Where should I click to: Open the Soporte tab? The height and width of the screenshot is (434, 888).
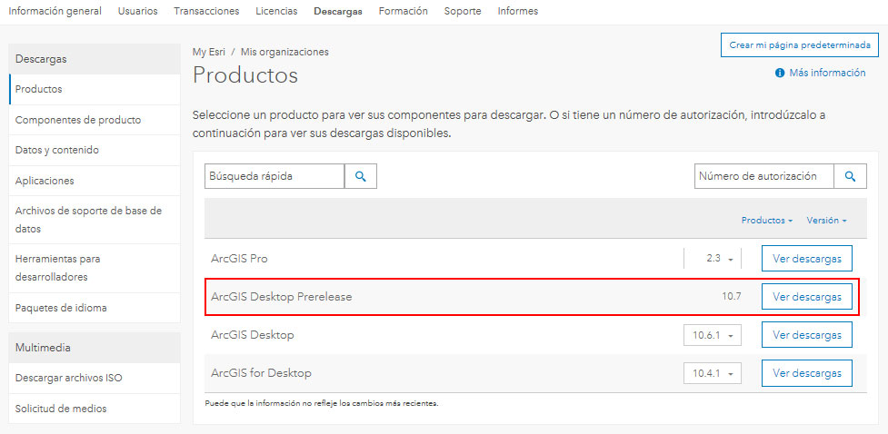coord(463,11)
